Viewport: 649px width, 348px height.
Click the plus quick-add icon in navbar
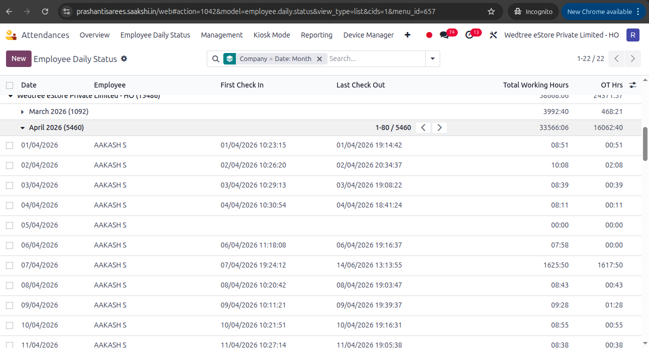408,35
